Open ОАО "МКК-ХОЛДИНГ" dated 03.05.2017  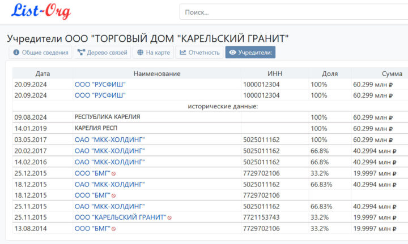point(109,140)
